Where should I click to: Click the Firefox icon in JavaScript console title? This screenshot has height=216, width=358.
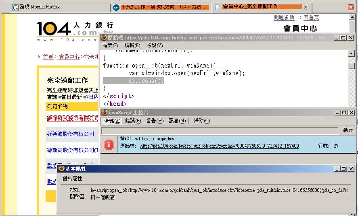tap(104, 112)
